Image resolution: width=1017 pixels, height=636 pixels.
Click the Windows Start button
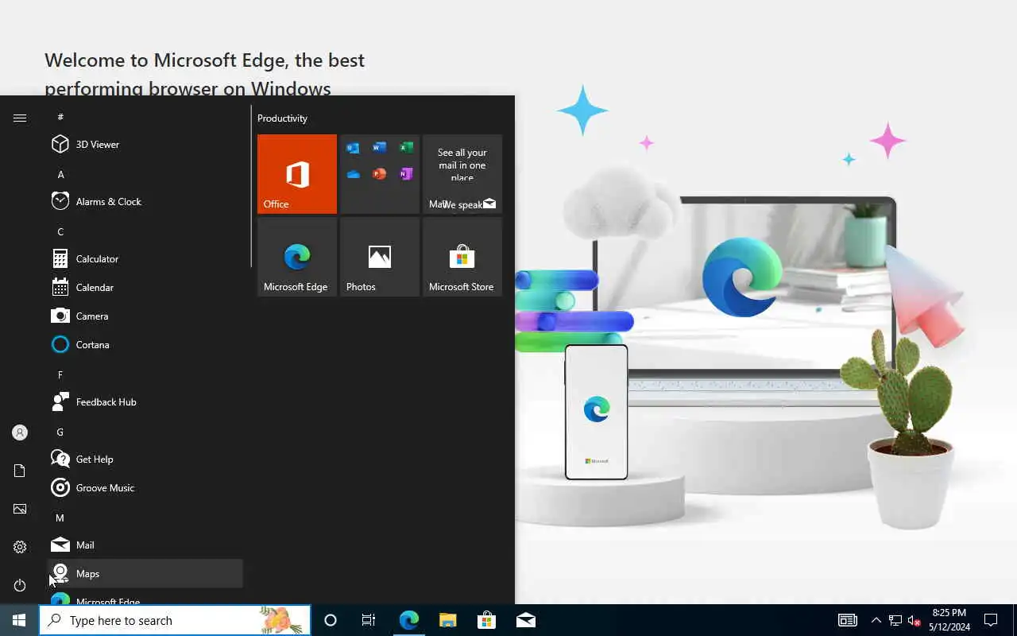point(19,620)
